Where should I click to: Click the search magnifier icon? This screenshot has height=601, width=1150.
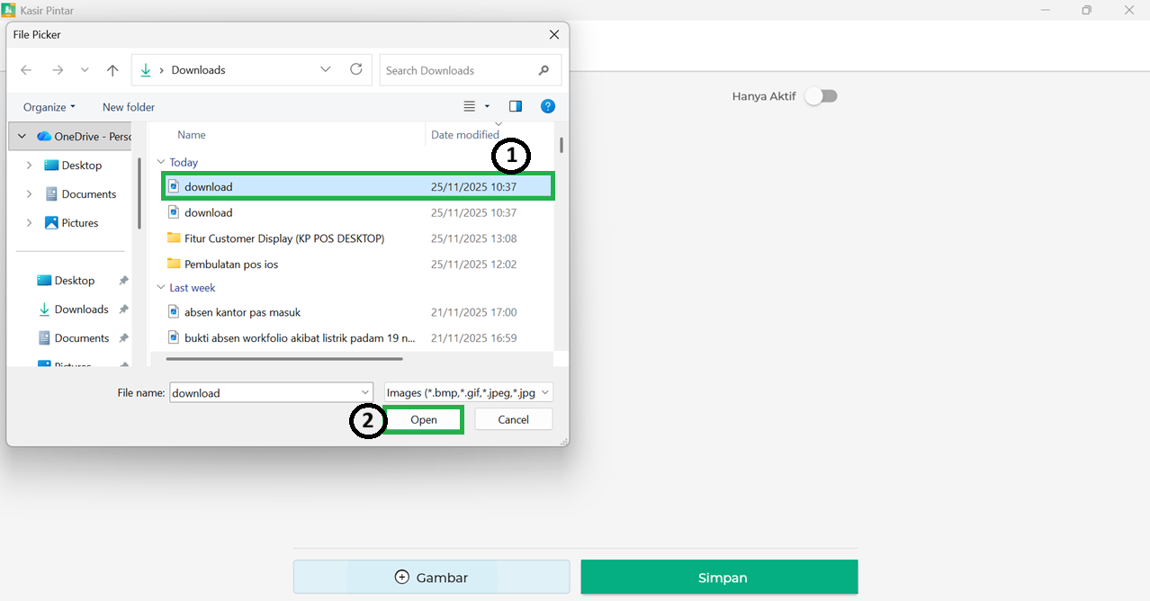pyautogui.click(x=544, y=70)
